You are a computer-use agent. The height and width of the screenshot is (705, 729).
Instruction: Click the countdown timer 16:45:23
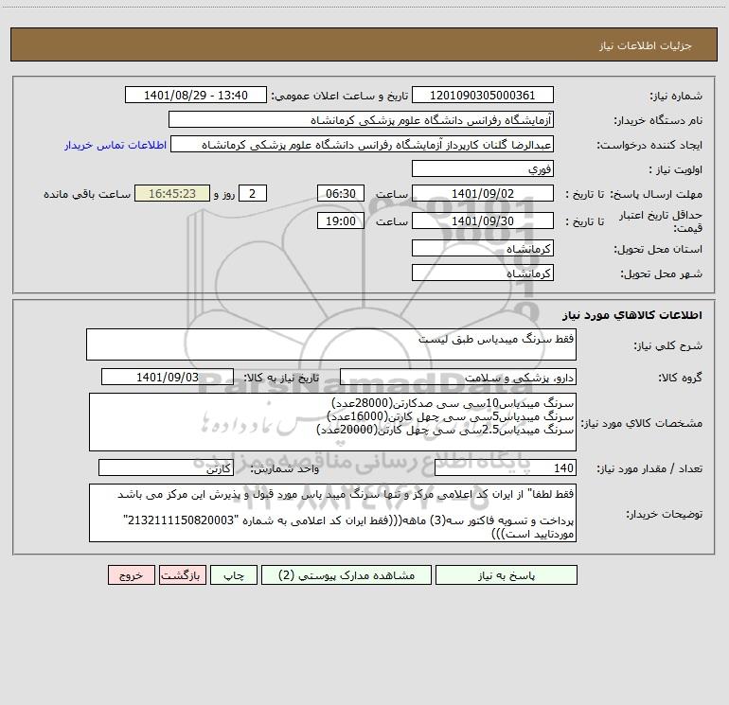click(172, 193)
